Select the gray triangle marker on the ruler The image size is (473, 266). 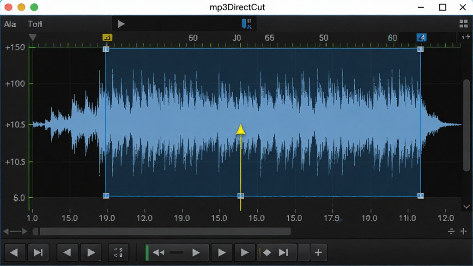[x=33, y=37]
